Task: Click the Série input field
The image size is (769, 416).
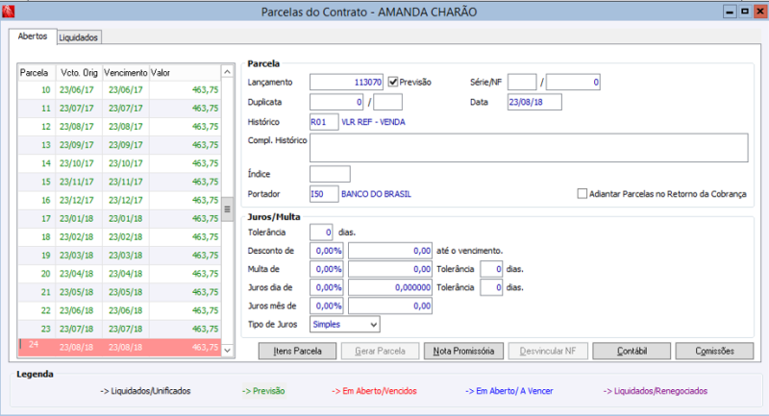Action: click(x=522, y=82)
